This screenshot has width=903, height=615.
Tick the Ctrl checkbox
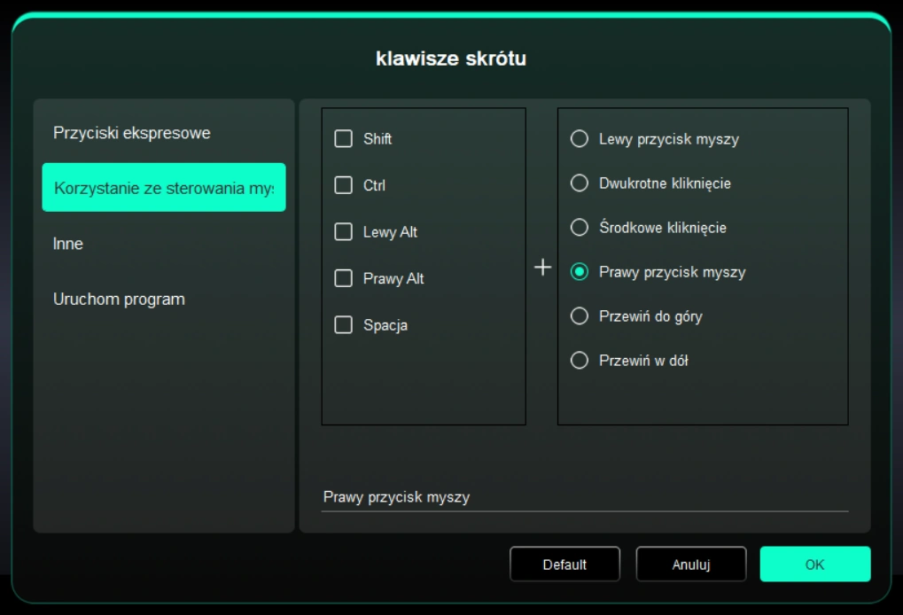343,186
